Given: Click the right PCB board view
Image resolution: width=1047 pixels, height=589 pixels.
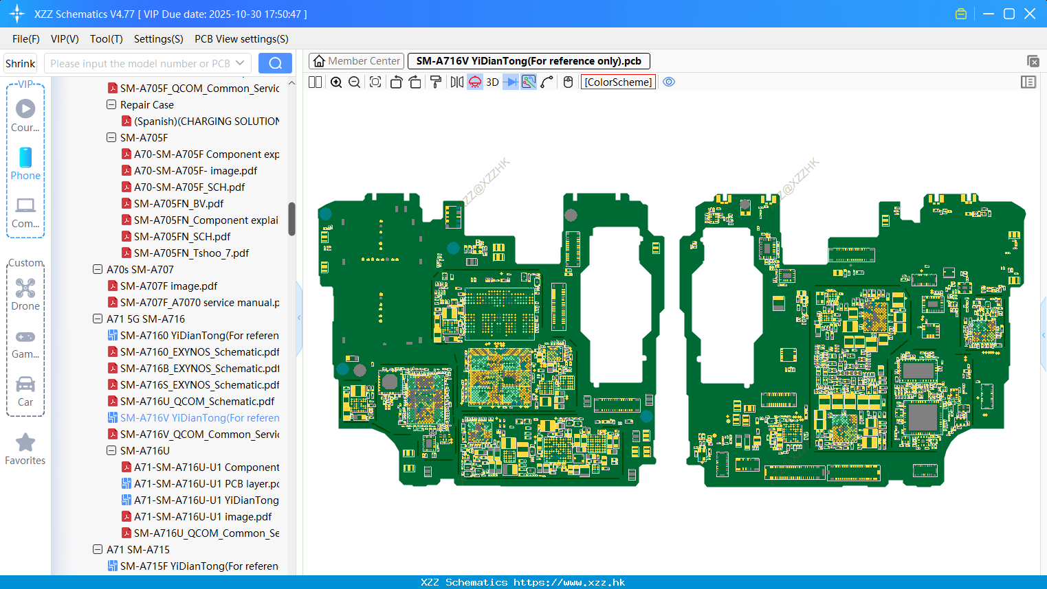Looking at the screenshot, I should click(852, 340).
